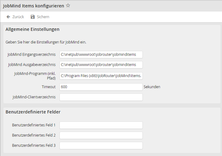Click the Allgemeine Einstellungen section heading
This screenshot has height=156, width=222.
click(x=32, y=29)
